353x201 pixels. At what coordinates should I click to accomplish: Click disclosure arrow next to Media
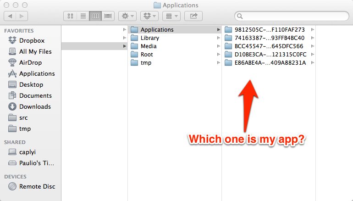coord(218,46)
